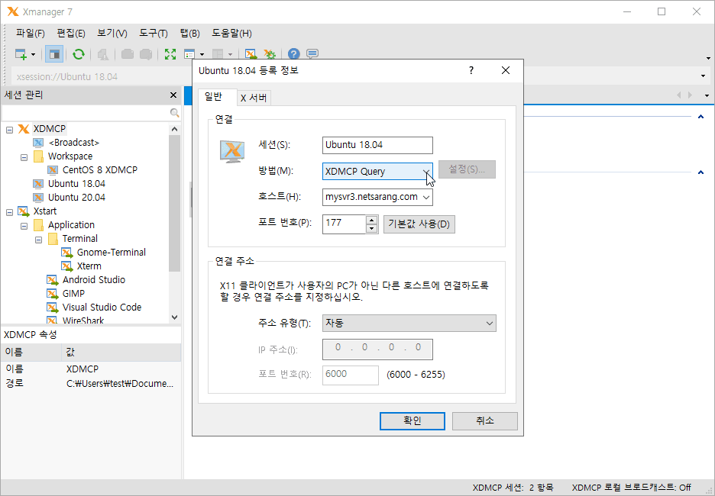715x496 pixels.
Task: Click the 경로 path value in properties
Action: (x=120, y=384)
